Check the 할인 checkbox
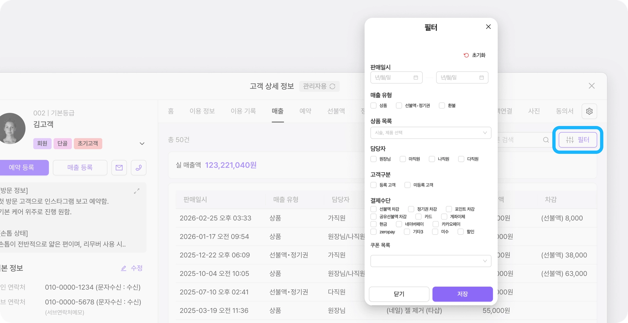The image size is (628, 323). [461, 232]
